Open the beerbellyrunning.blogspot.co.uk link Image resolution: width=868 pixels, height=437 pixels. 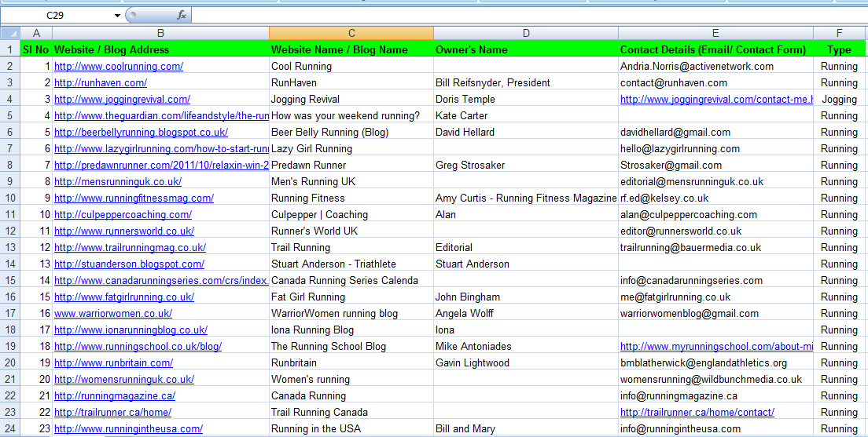(142, 133)
